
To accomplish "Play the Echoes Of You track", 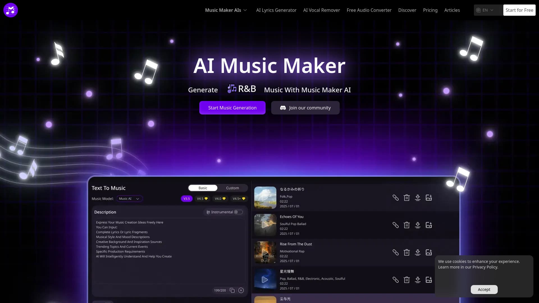I will coord(265,225).
